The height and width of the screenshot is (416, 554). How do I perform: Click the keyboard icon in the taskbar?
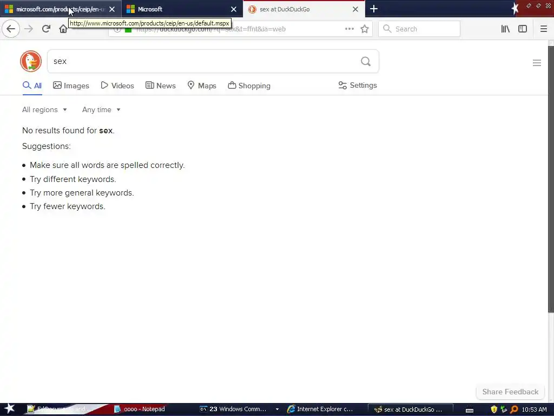tap(470, 410)
